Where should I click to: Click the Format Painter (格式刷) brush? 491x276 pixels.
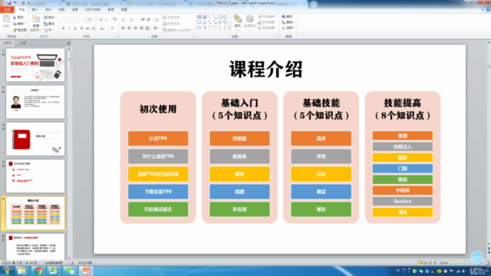[19, 30]
